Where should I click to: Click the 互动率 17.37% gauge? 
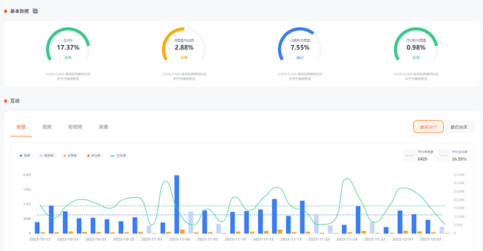[x=68, y=47]
